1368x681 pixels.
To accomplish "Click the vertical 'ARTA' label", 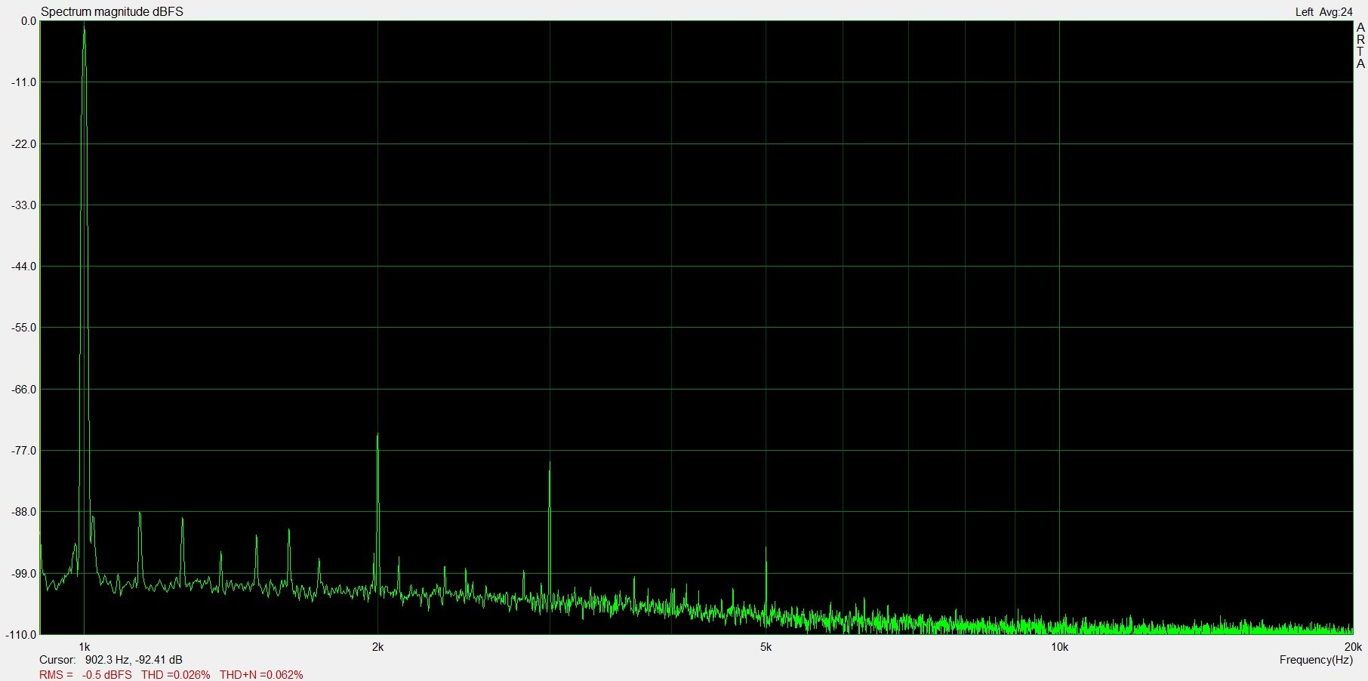I will (x=1360, y=46).
